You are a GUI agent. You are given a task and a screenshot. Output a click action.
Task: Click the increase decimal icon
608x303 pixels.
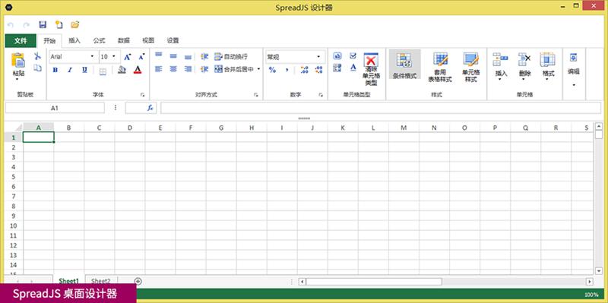pyautogui.click(x=305, y=70)
